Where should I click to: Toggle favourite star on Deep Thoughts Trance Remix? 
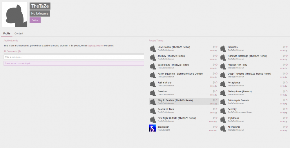[287, 74]
